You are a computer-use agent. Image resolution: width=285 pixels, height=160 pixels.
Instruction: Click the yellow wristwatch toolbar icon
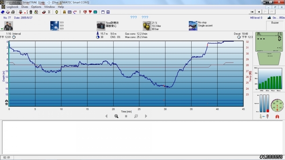(x=57, y=12)
